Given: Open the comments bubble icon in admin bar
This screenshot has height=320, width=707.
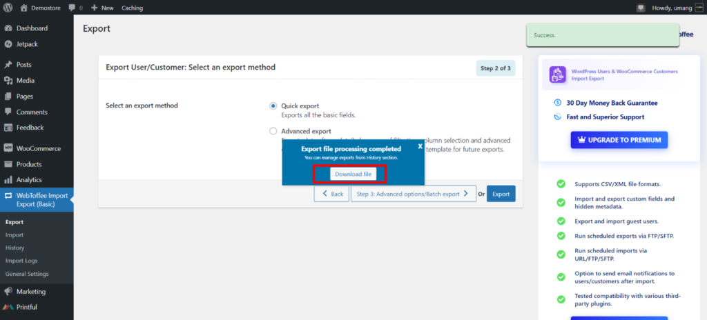Looking at the screenshot, I should point(72,8).
